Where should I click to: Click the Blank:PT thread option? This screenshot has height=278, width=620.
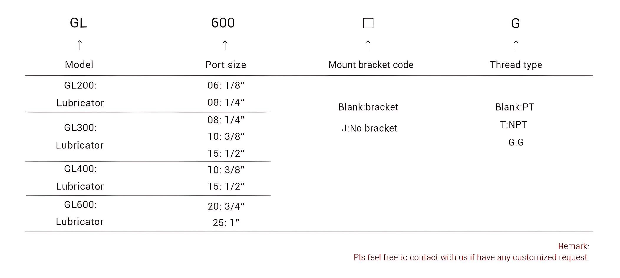click(x=515, y=107)
